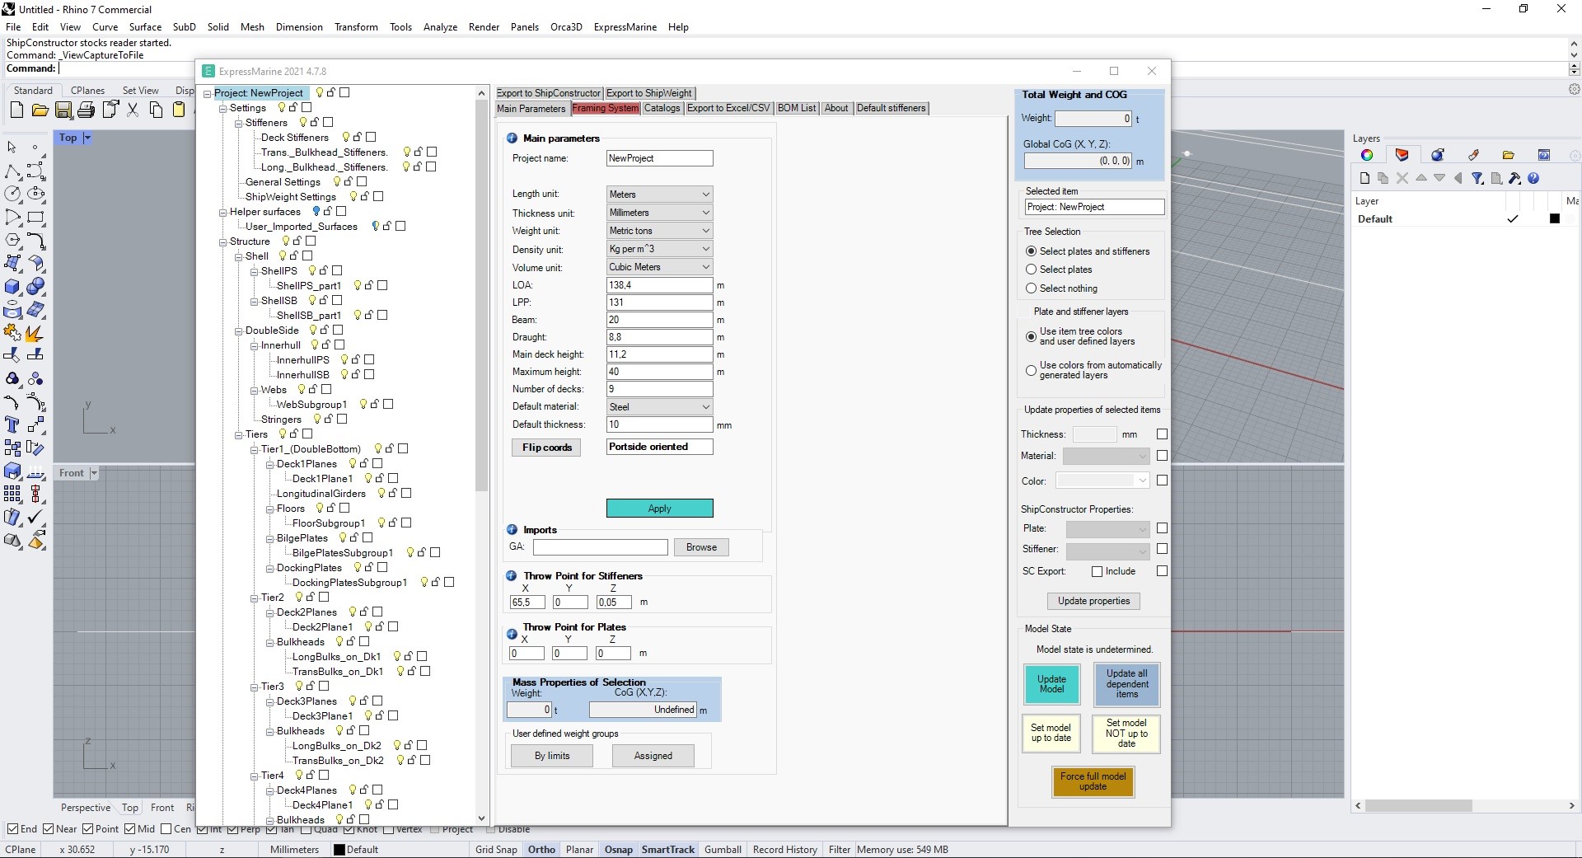Toggle the Mid osnap checkbox
The width and height of the screenshot is (1582, 858).
tap(130, 829)
